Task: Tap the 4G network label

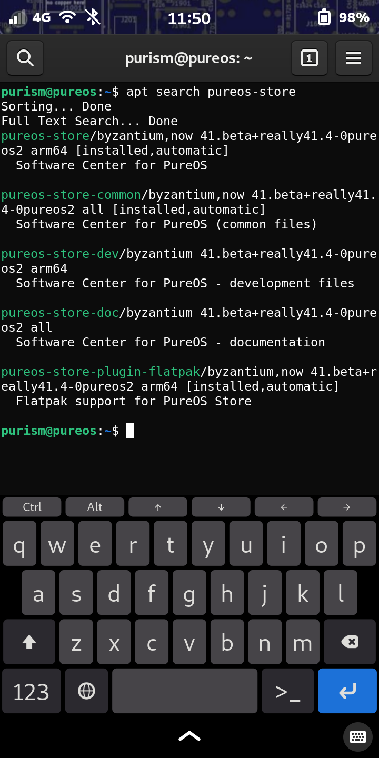Action: [42, 17]
